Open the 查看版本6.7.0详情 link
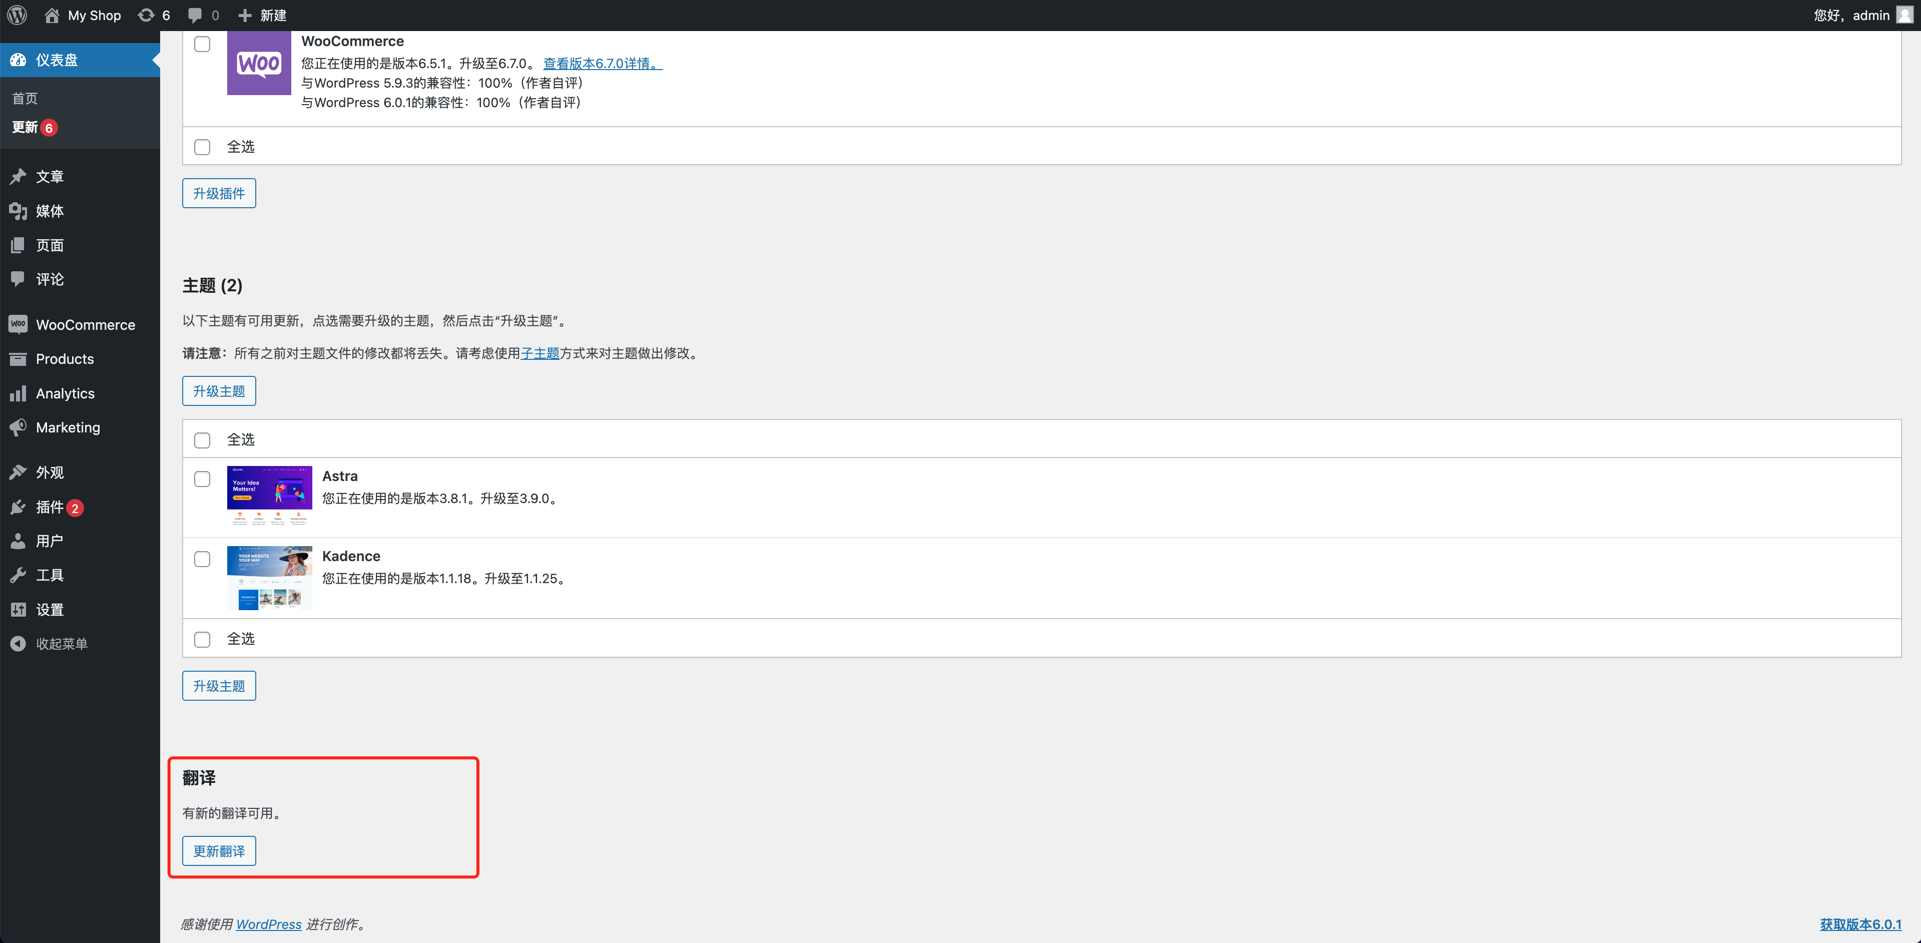1921x943 pixels. point(602,64)
